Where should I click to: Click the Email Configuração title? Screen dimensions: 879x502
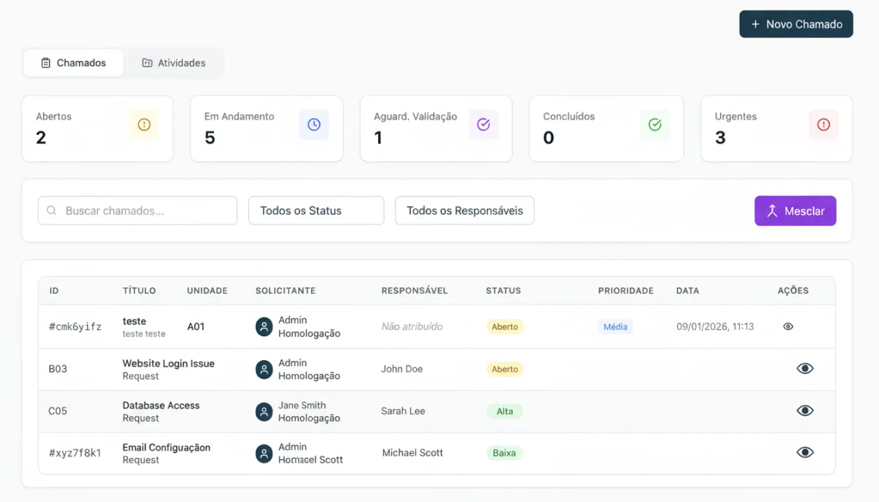tap(166, 447)
